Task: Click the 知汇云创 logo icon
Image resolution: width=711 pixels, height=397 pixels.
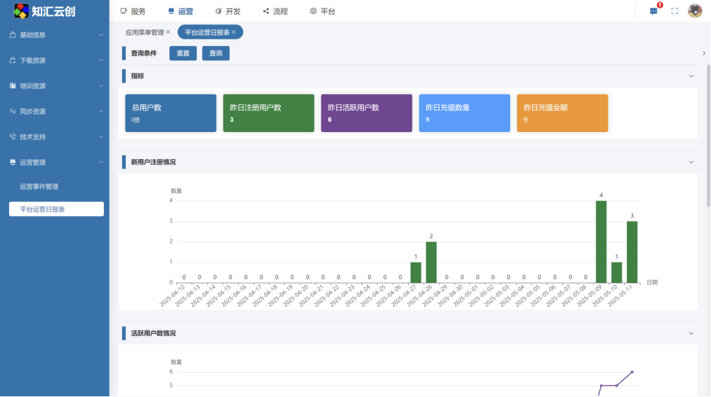Action: tap(21, 11)
